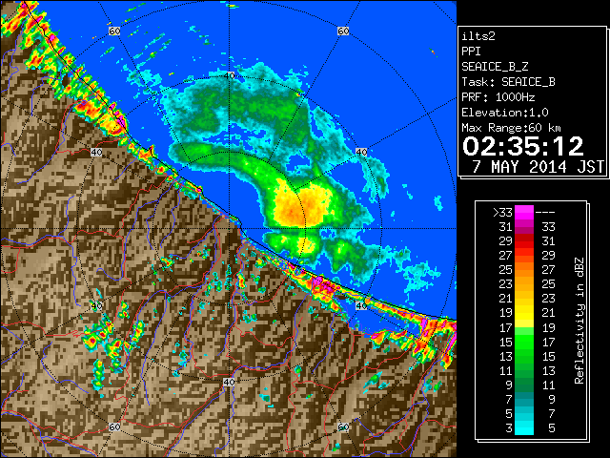Image resolution: width=610 pixels, height=458 pixels.
Task: Click the '>33' legend threshold label
Action: click(x=502, y=213)
